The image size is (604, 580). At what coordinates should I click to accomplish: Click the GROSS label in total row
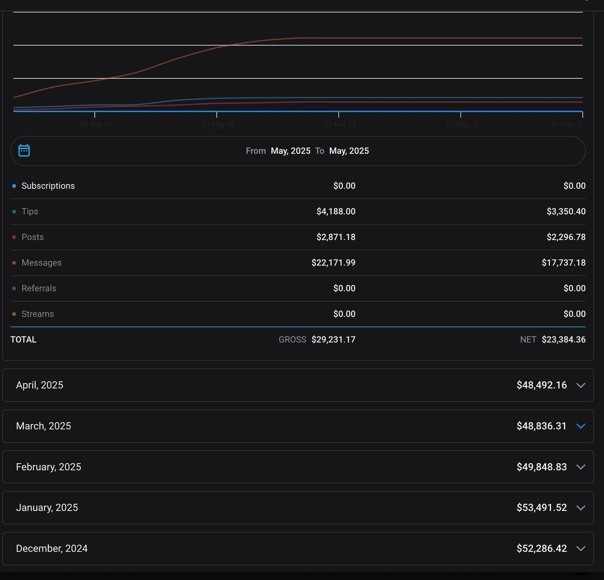coord(292,340)
